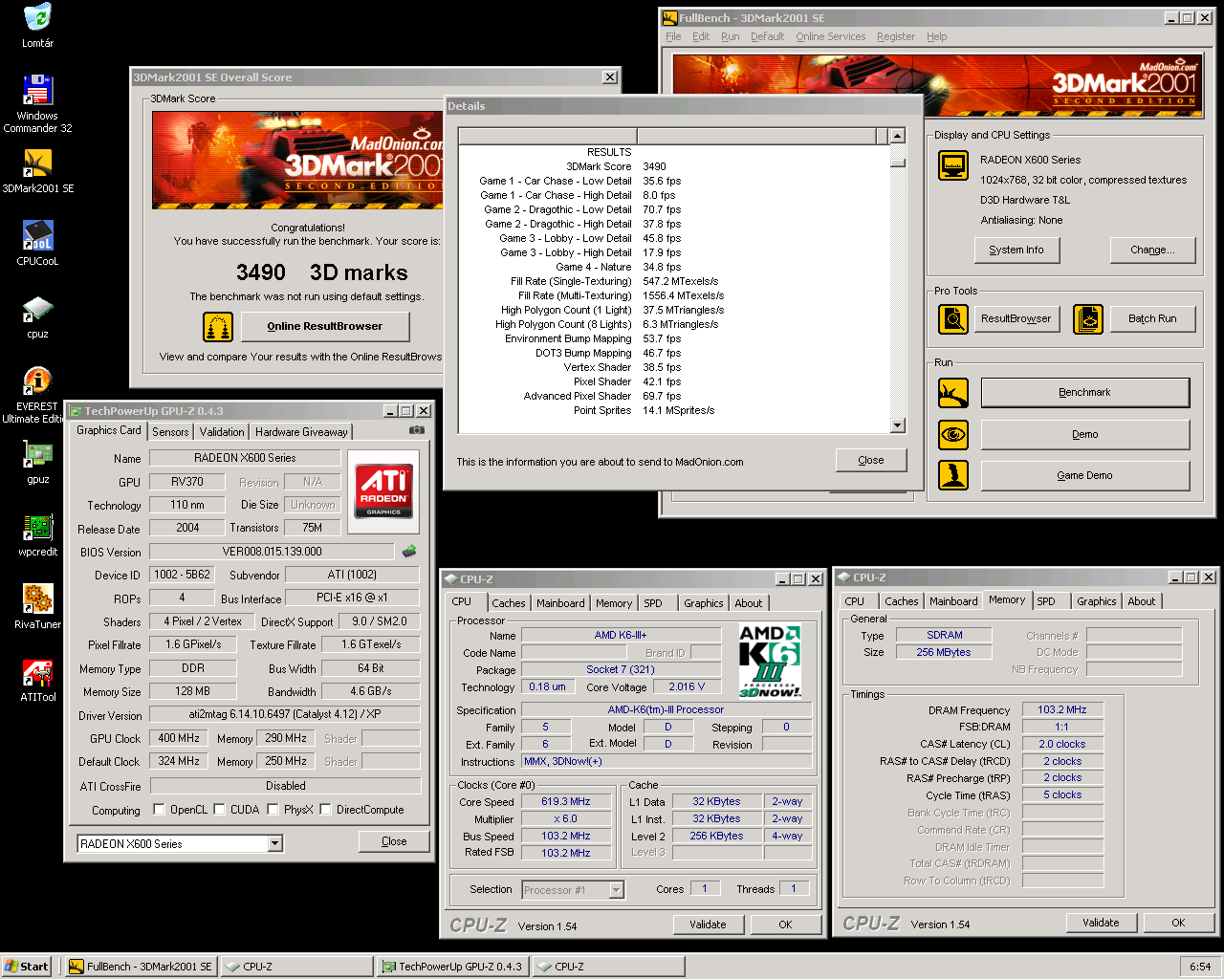Viewport: 1224px width, 979px height.
Task: Enable the PhysX checkbox in GPU-Z
Action: tap(273, 810)
